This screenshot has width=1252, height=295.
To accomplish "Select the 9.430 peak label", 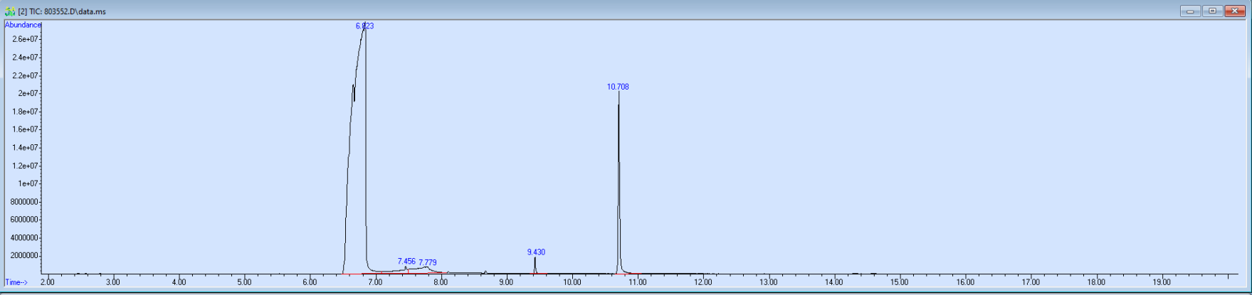I will click(x=536, y=252).
